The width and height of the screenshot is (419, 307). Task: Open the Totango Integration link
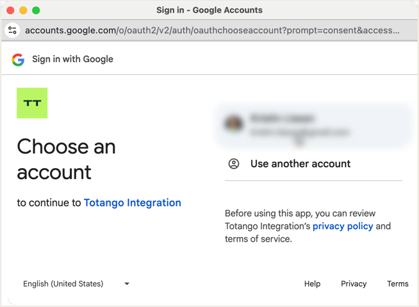coord(133,203)
